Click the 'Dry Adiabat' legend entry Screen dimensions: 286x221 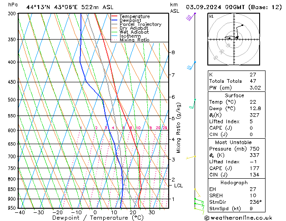[x=134, y=28]
